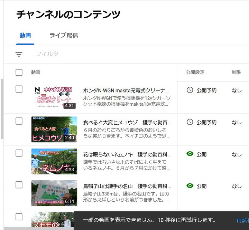Open the 烏帽子山 video thumbnail
The height and width of the screenshot is (230, 249).
pyautogui.click(x=54, y=193)
